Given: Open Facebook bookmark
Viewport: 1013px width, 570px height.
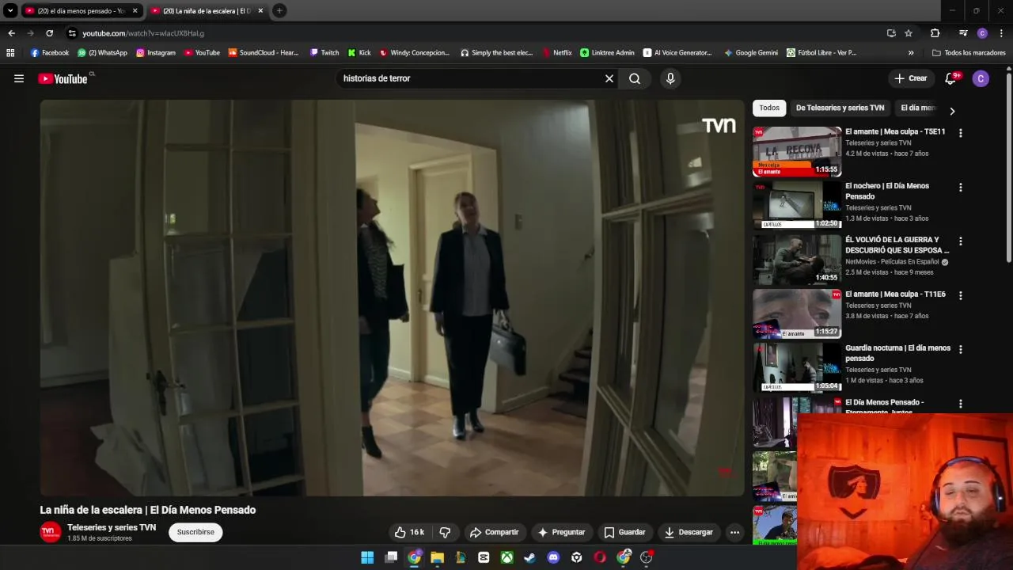Looking at the screenshot, I should 50,53.
